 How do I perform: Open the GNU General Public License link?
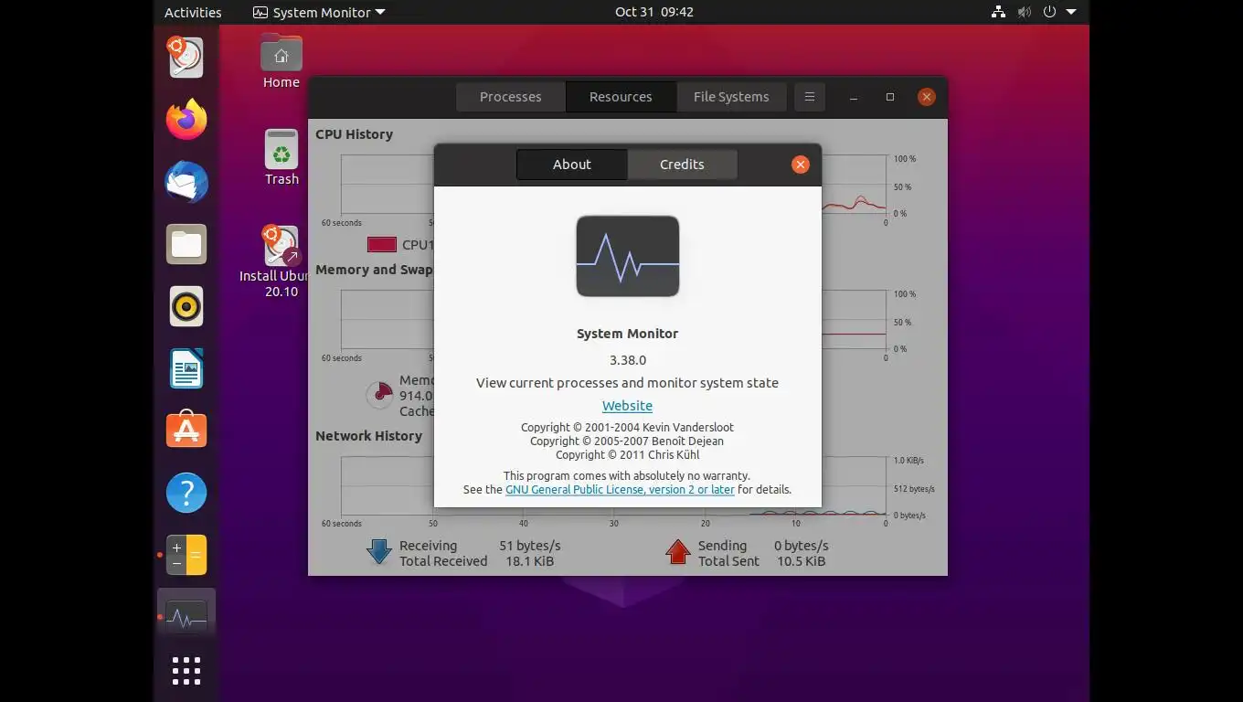[620, 489]
